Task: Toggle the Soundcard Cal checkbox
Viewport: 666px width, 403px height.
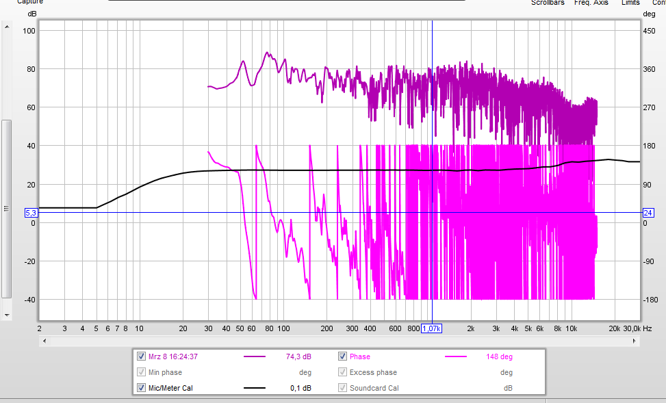Action: point(342,388)
